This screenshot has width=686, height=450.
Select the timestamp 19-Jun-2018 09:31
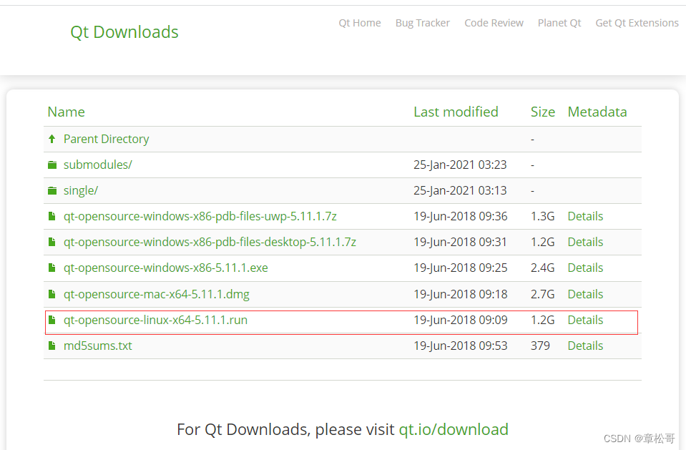(460, 242)
